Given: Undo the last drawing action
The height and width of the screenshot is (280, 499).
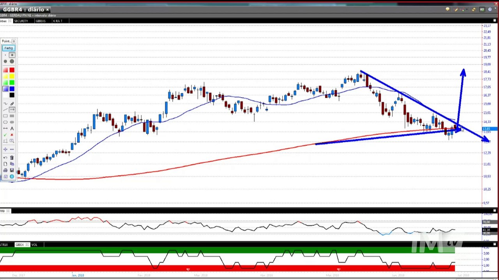Looking at the screenshot, I should tap(5, 157).
